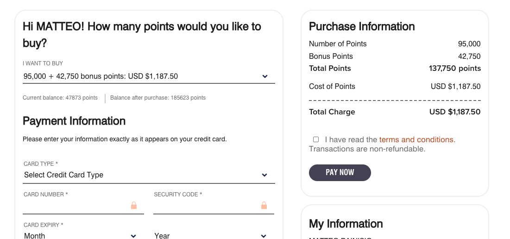Open the terms and conditions link

tap(416, 140)
